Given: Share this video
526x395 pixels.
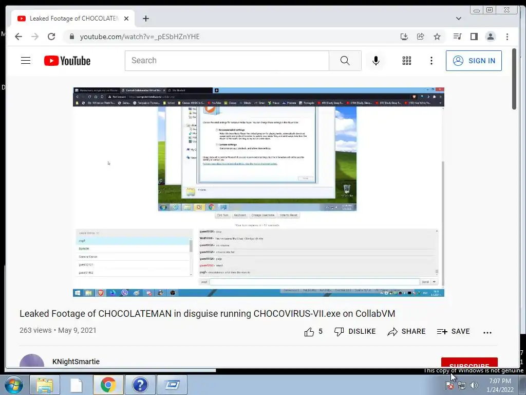Looking at the screenshot, I should pyautogui.click(x=406, y=332).
